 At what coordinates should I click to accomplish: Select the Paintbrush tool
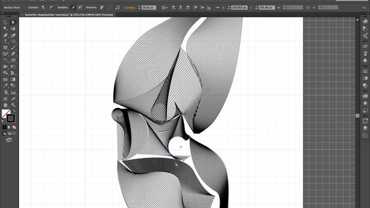[13, 48]
